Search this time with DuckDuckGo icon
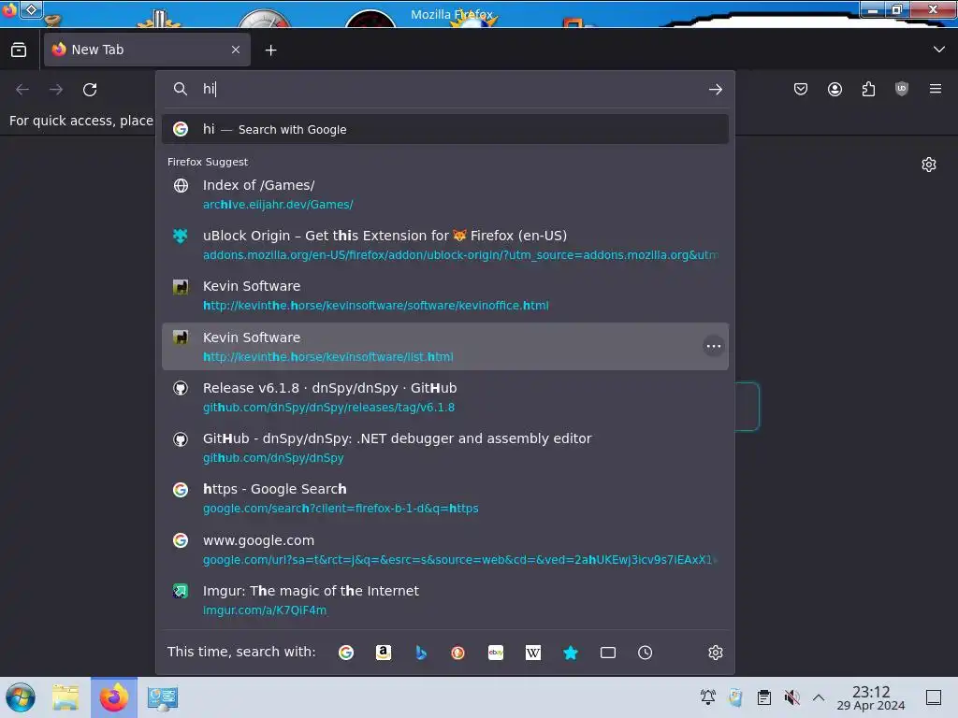Image resolution: width=958 pixels, height=718 pixels. [458, 652]
